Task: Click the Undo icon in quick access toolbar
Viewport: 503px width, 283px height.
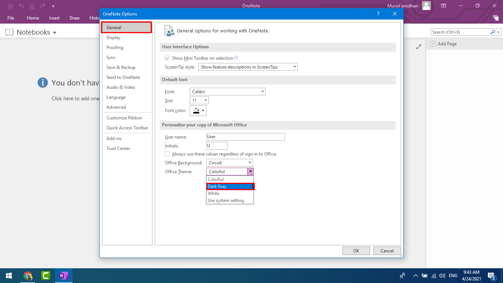Action: [x=21, y=6]
